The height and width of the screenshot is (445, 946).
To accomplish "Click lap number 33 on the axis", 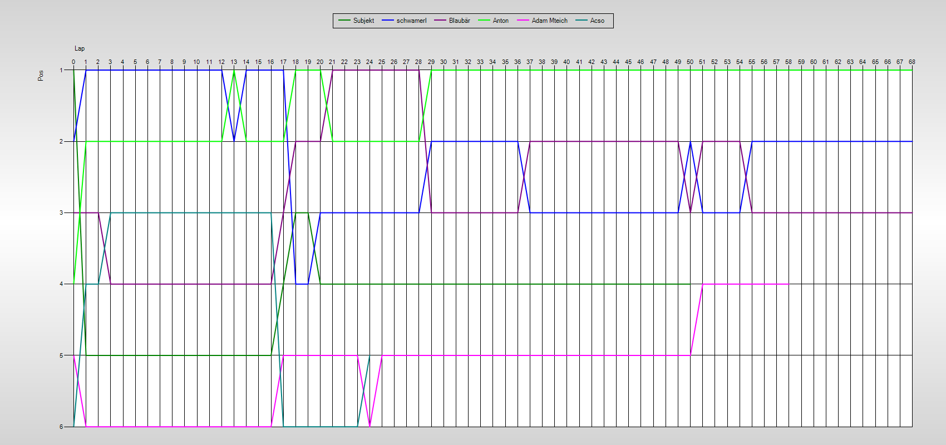I will 480,62.
